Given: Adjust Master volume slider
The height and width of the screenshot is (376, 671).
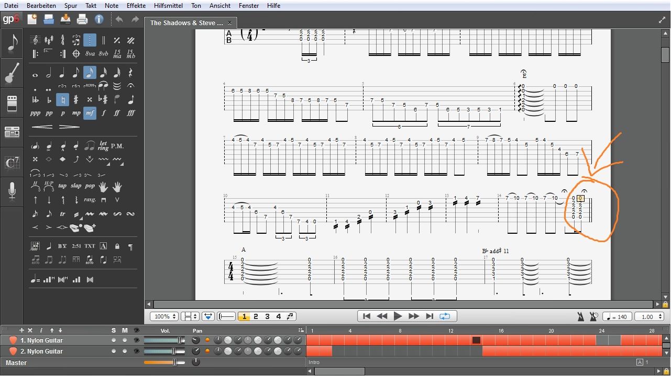Looking at the screenshot, I should [x=164, y=362].
